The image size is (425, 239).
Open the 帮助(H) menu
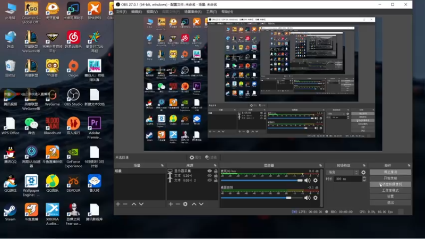(x=227, y=12)
